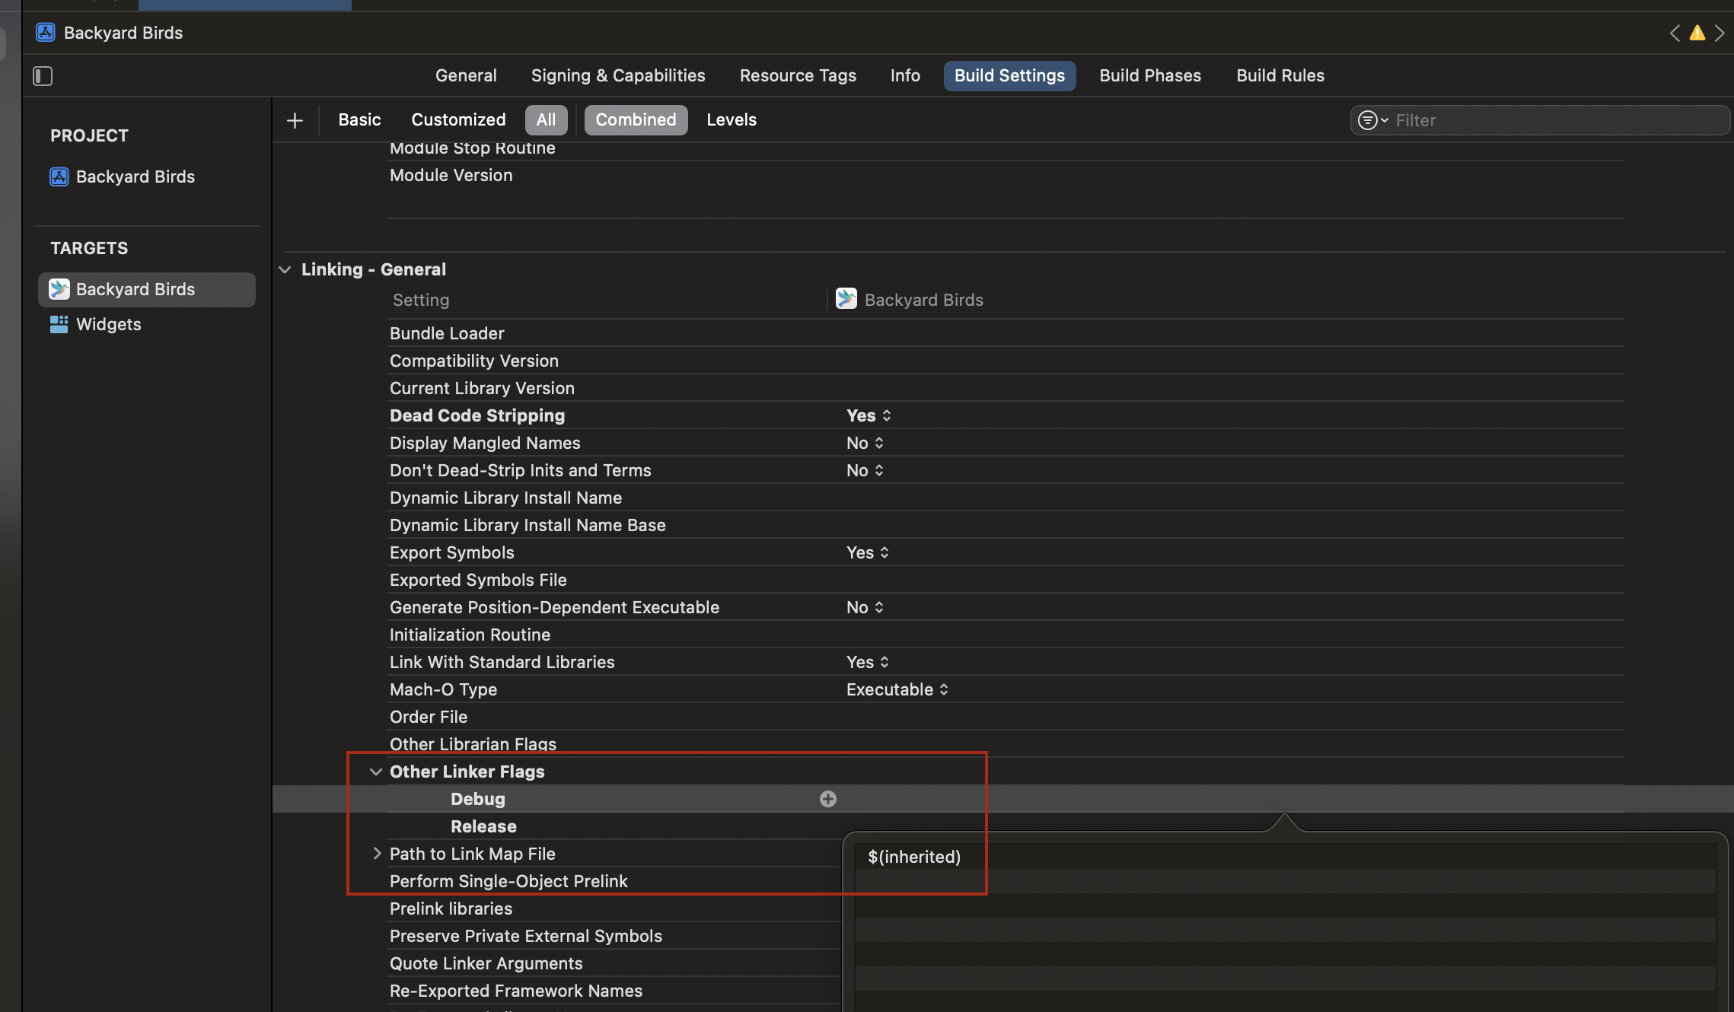Click the Setting column header
Image resolution: width=1734 pixels, height=1012 pixels.
click(421, 300)
